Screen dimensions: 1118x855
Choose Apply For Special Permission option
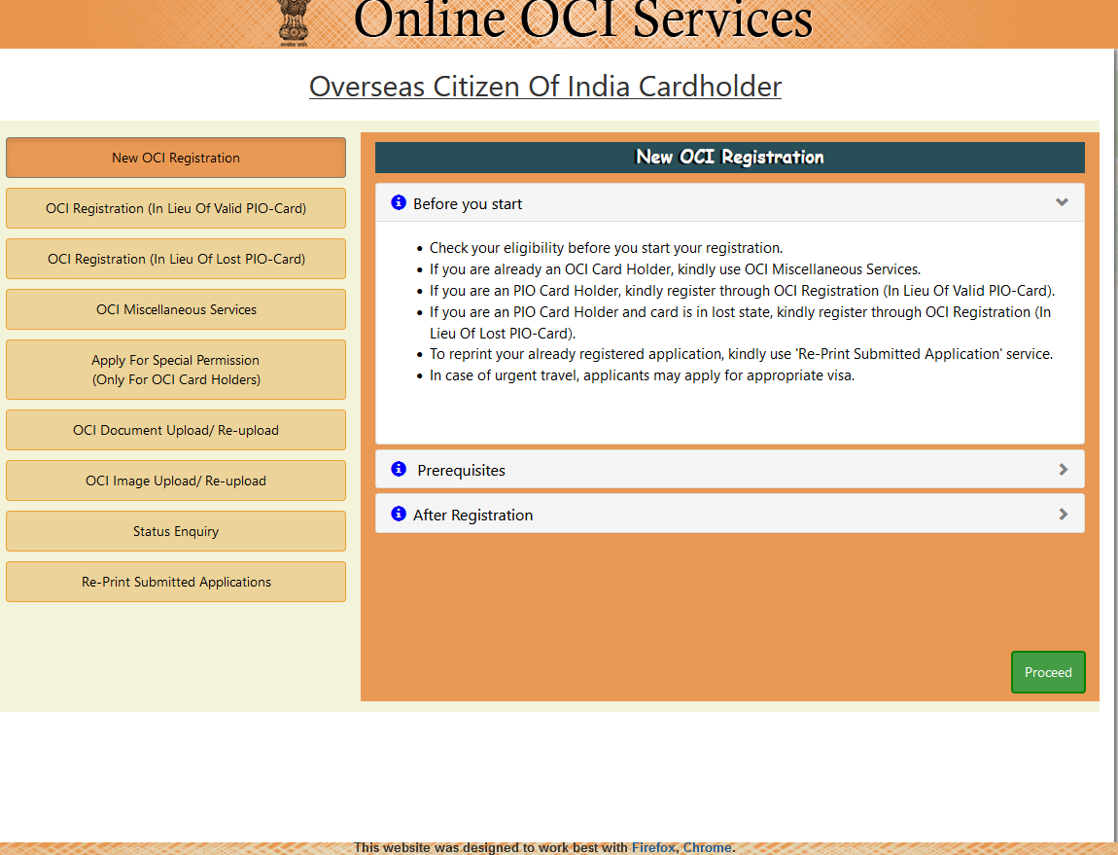(x=175, y=370)
